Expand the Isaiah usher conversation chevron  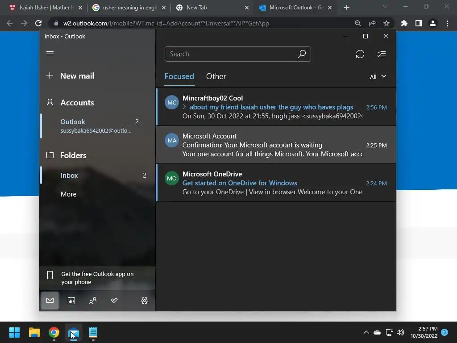click(x=184, y=107)
